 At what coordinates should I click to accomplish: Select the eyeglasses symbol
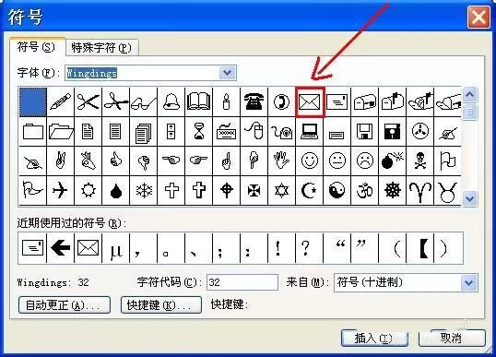click(x=143, y=101)
